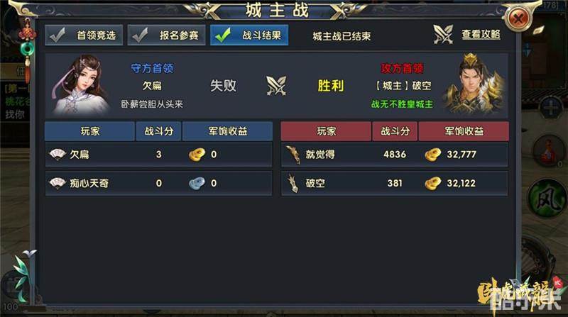Click the fan icon next to 欠扁
Viewport: 568px width, 317px height.
point(58,154)
